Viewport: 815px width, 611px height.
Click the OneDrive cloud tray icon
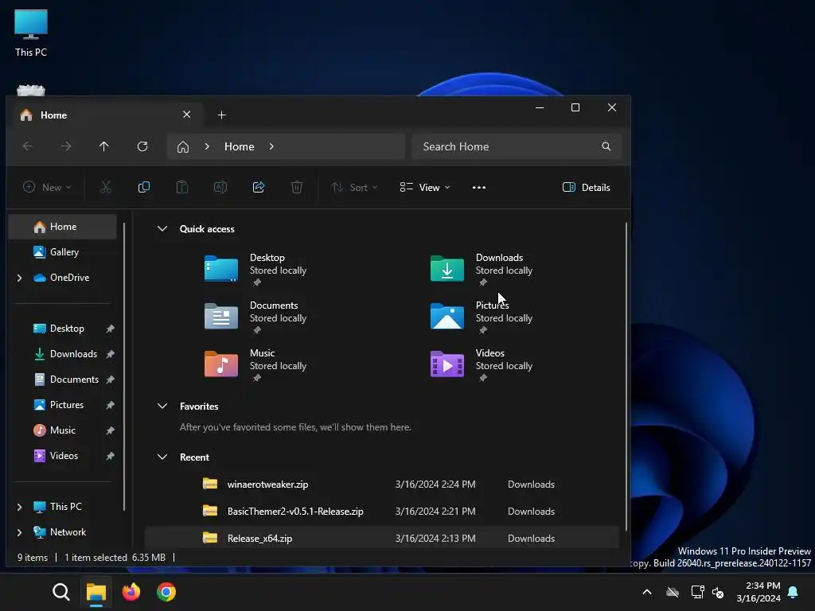point(673,592)
